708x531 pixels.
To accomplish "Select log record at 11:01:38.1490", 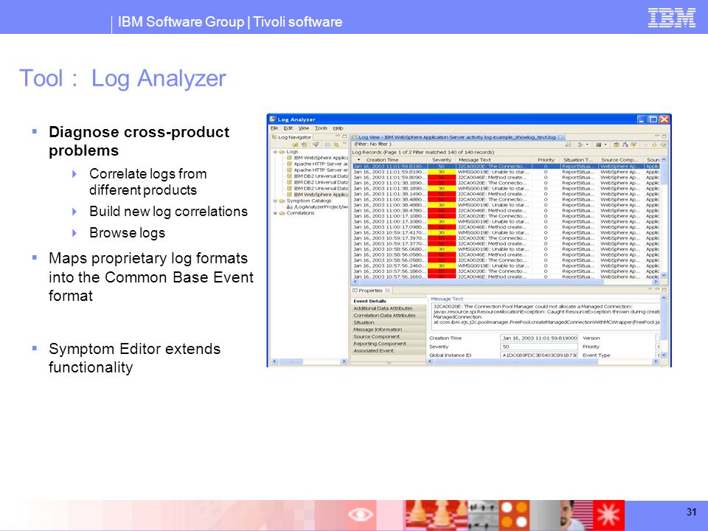I will tap(506, 194).
